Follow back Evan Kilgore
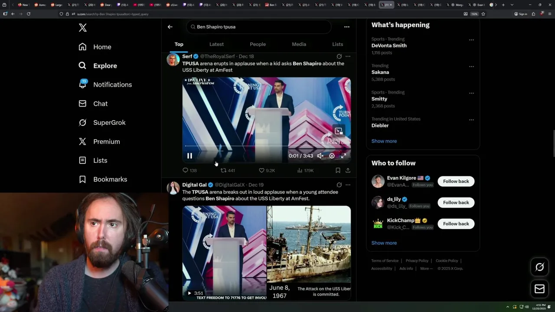This screenshot has width=555, height=312. [x=456, y=181]
